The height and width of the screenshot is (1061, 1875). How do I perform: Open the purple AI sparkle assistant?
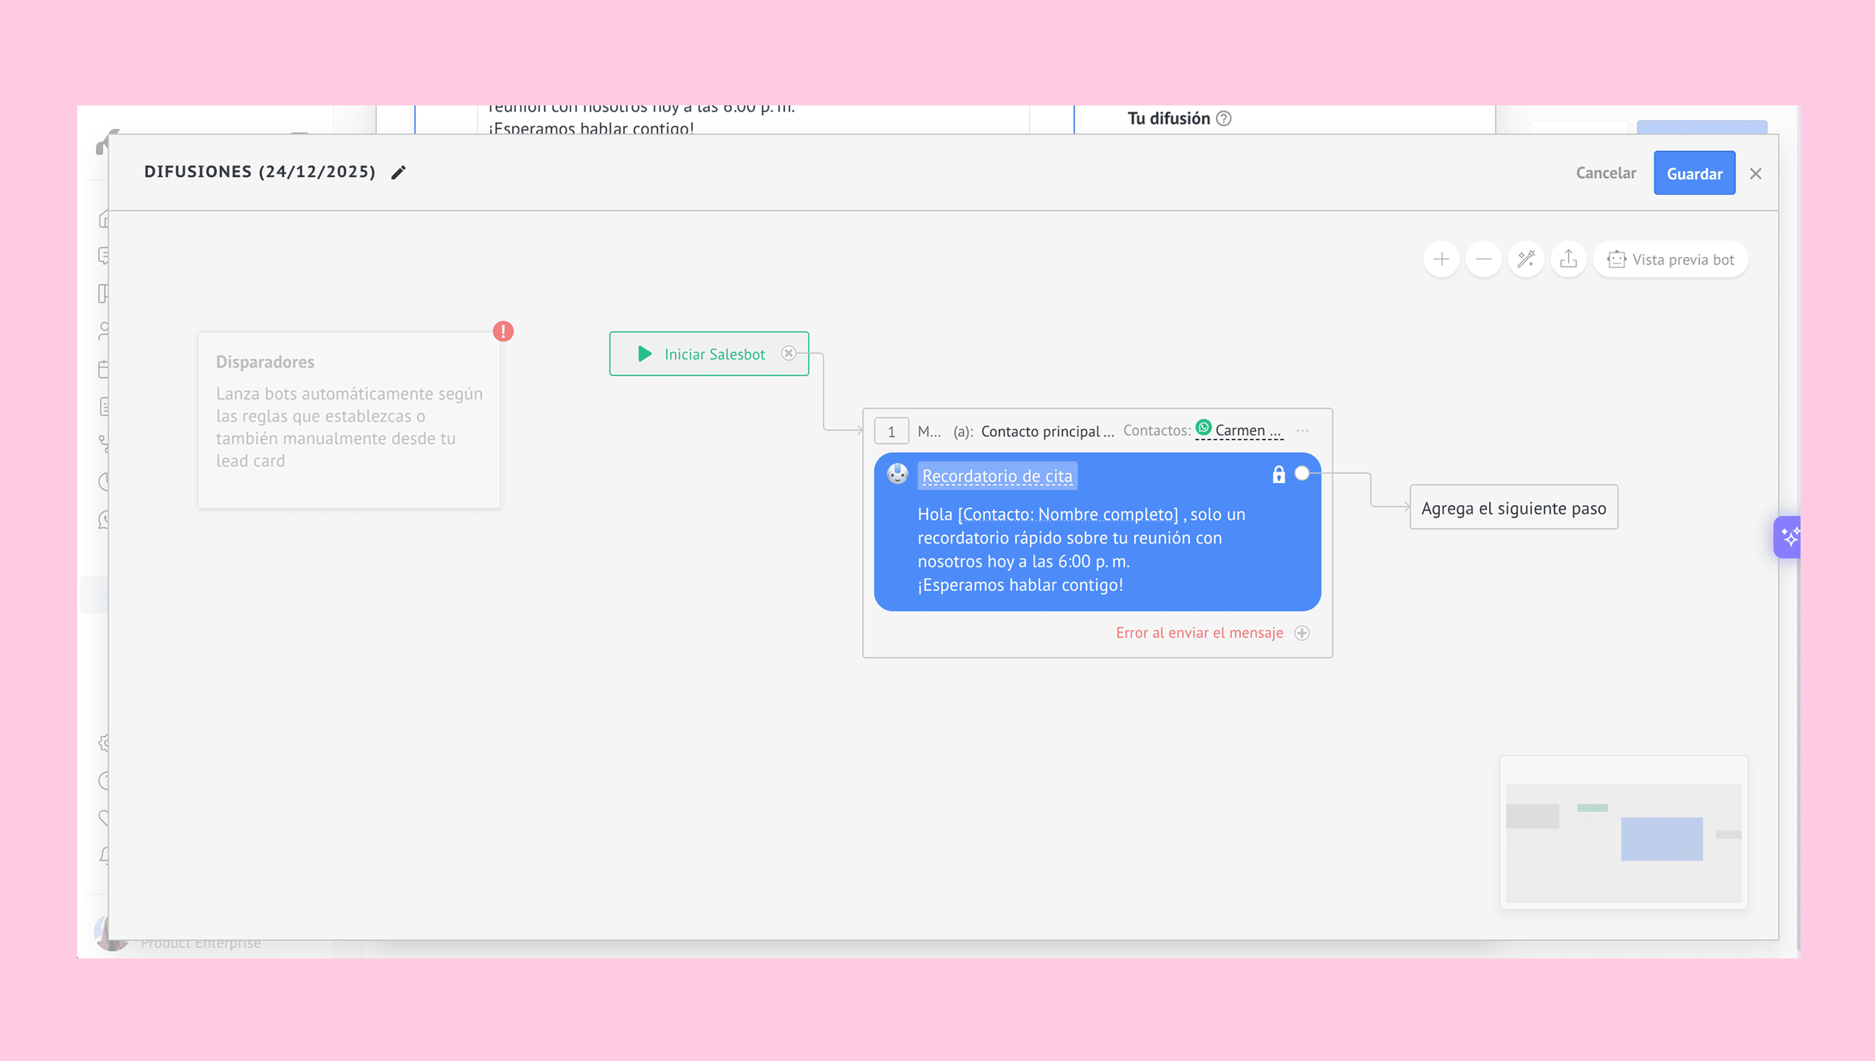pyautogui.click(x=1788, y=538)
